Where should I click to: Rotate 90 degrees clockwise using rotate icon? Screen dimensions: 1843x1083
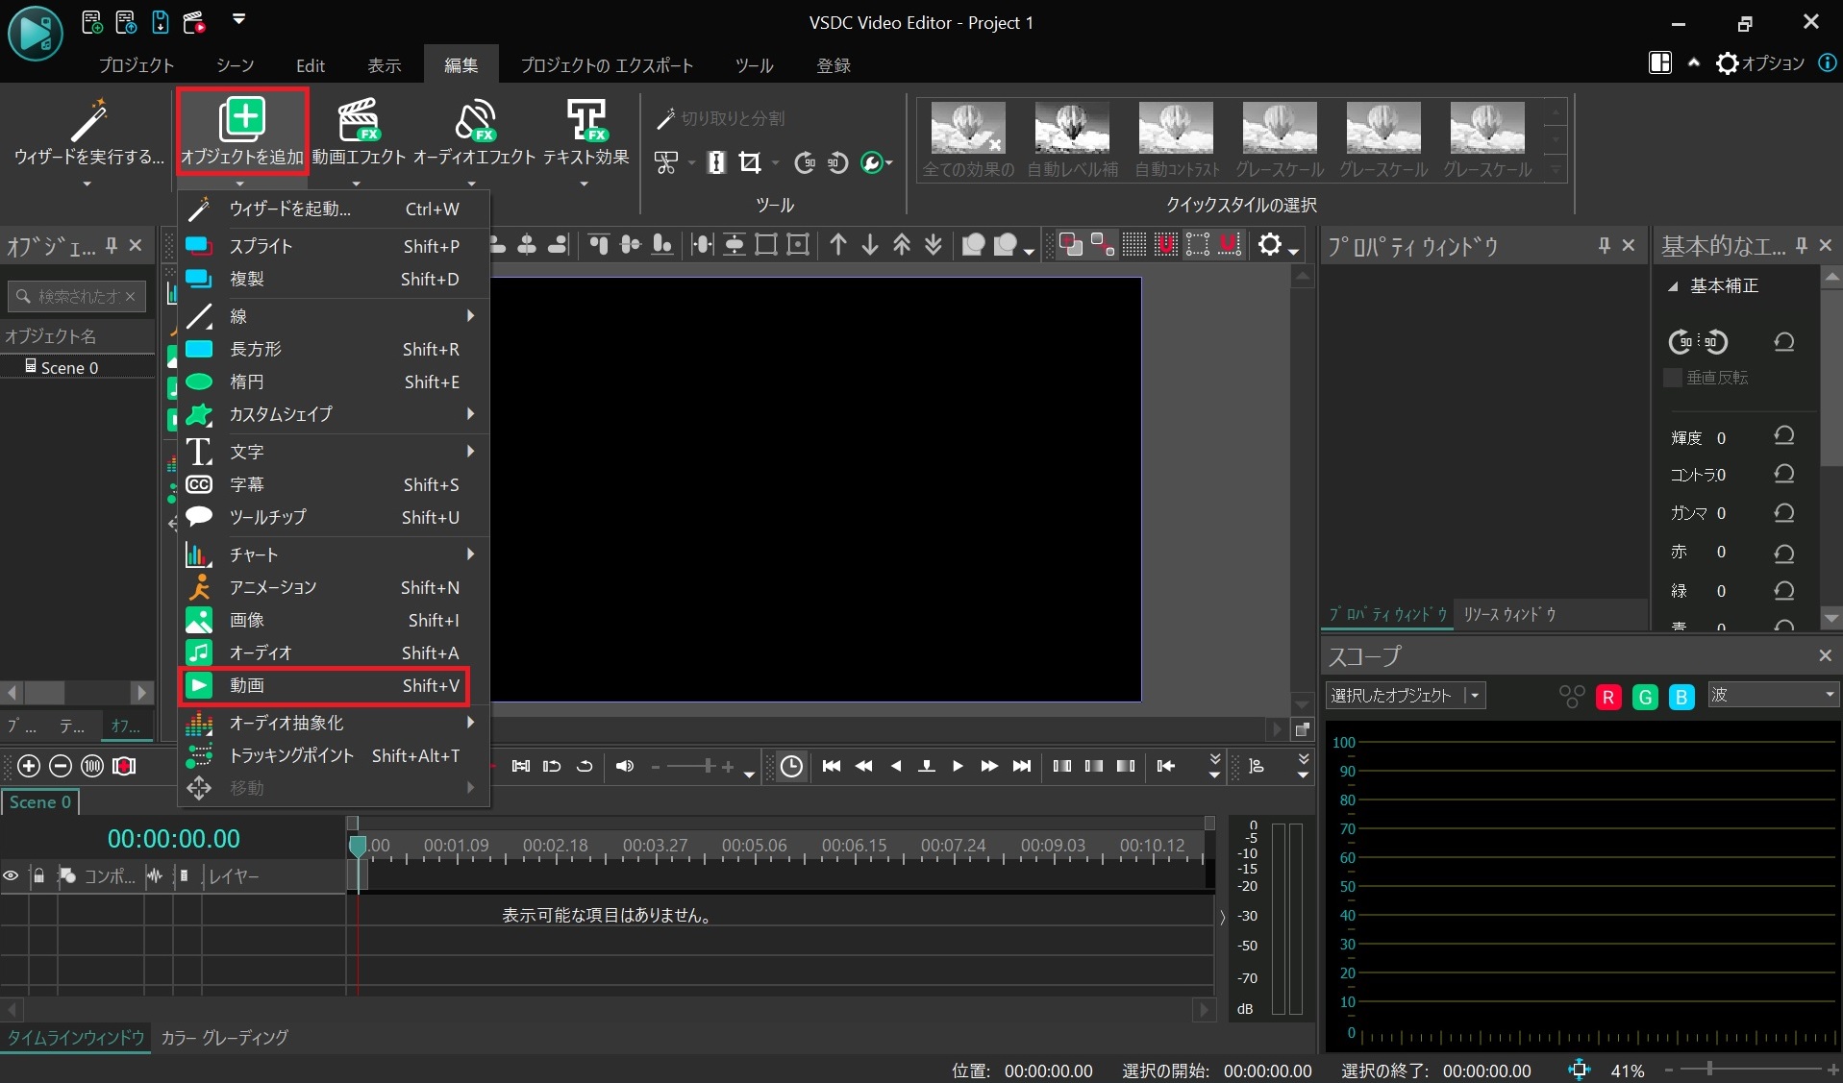(x=804, y=162)
